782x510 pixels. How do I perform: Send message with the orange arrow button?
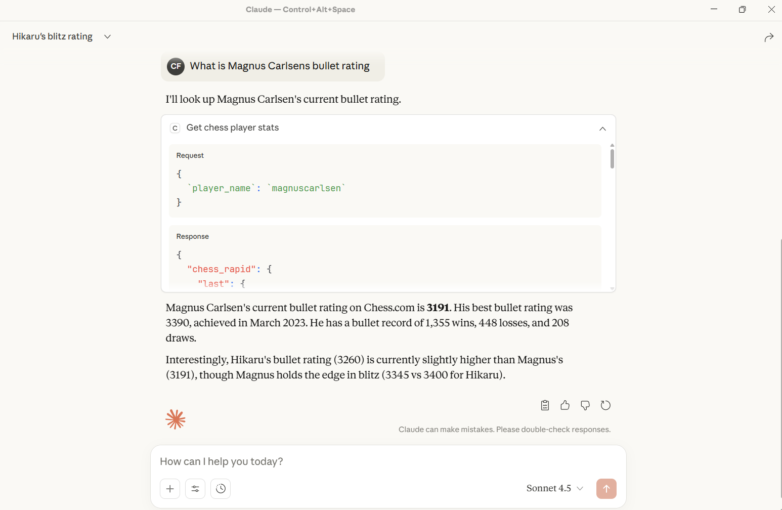606,488
